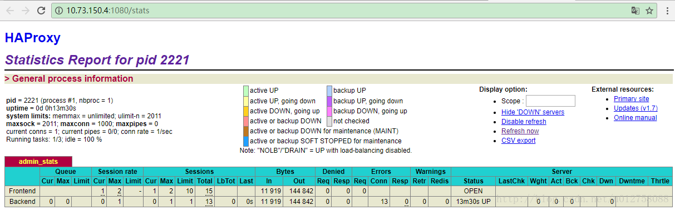675x210 pixels.
Task: Open the Online manual link
Action: click(635, 118)
